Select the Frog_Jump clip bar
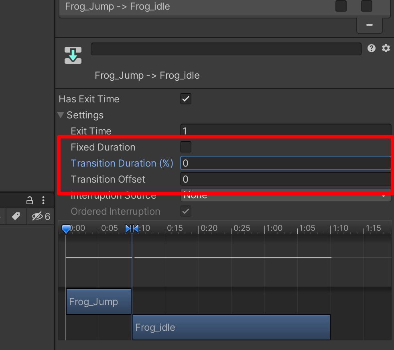 coord(99,301)
